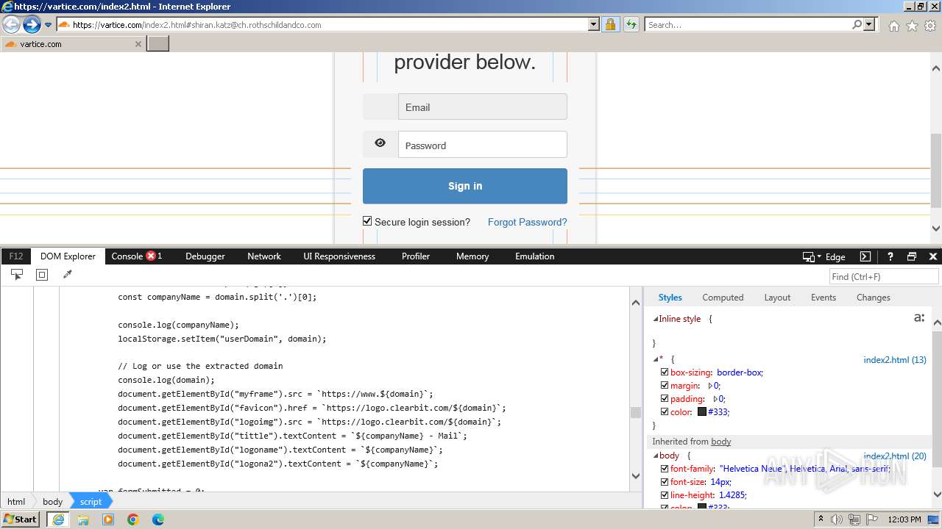The width and height of the screenshot is (942, 529).
Task: Switch to the DOM Explorer tab
Action: pos(68,256)
